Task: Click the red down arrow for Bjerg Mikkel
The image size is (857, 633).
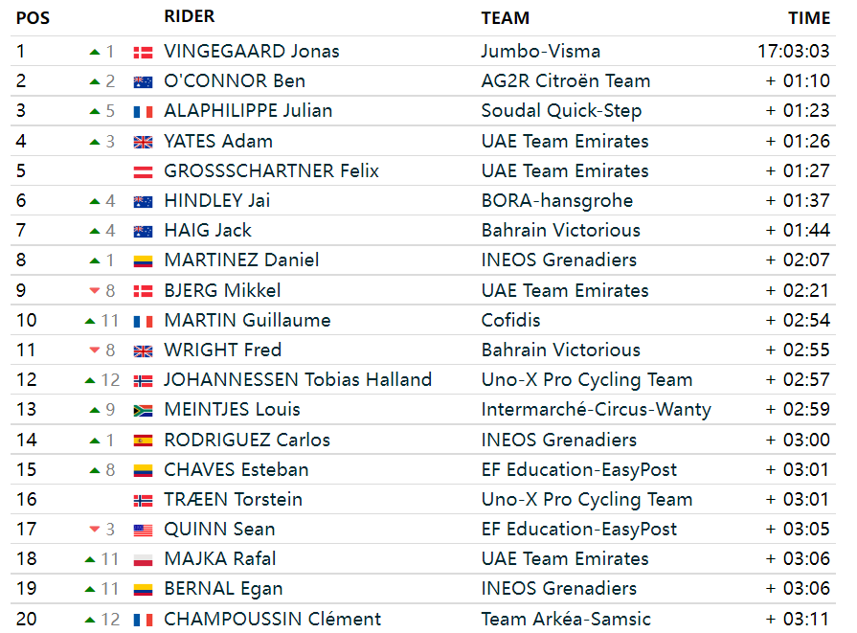Action: (95, 291)
